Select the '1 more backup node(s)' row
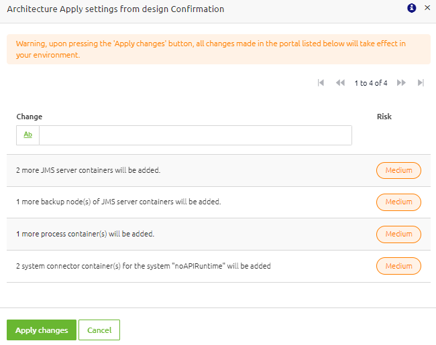 [x=219, y=202]
